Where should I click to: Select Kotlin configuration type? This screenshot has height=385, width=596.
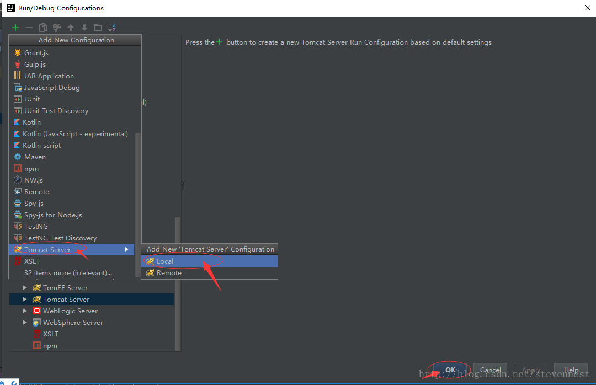72,122
